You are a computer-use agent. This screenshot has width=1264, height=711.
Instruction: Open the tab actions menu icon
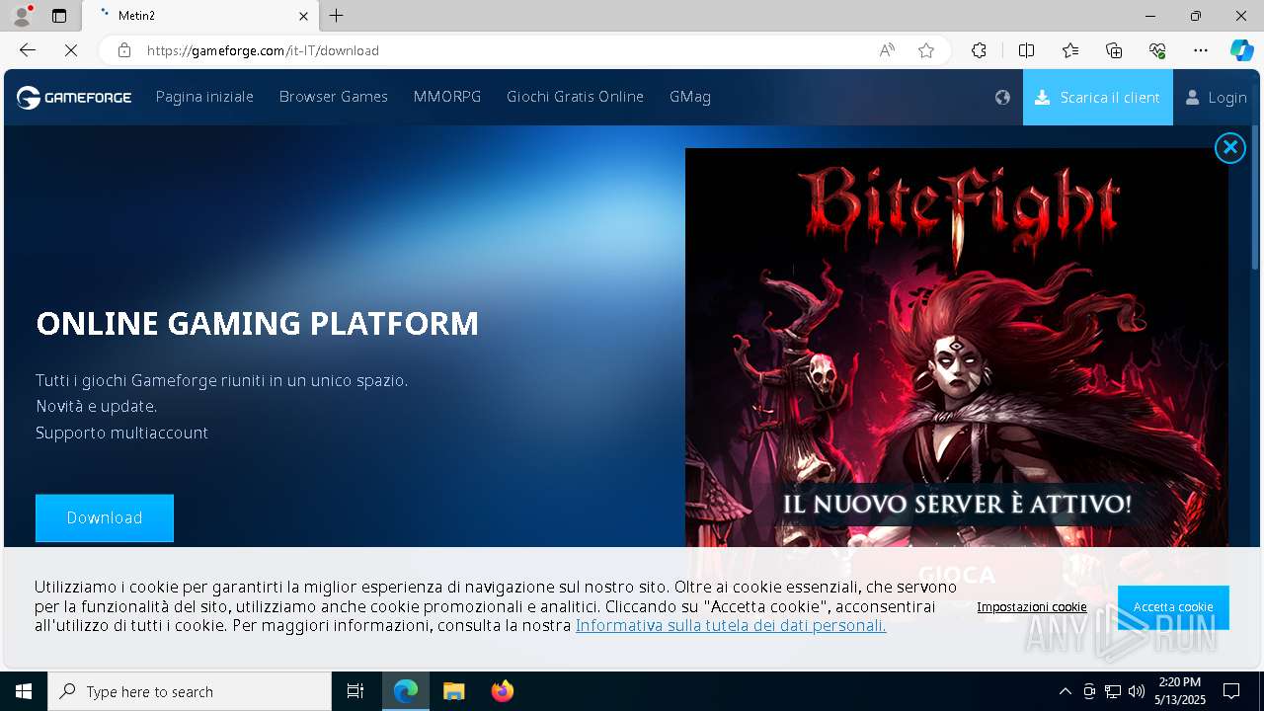[x=59, y=16]
